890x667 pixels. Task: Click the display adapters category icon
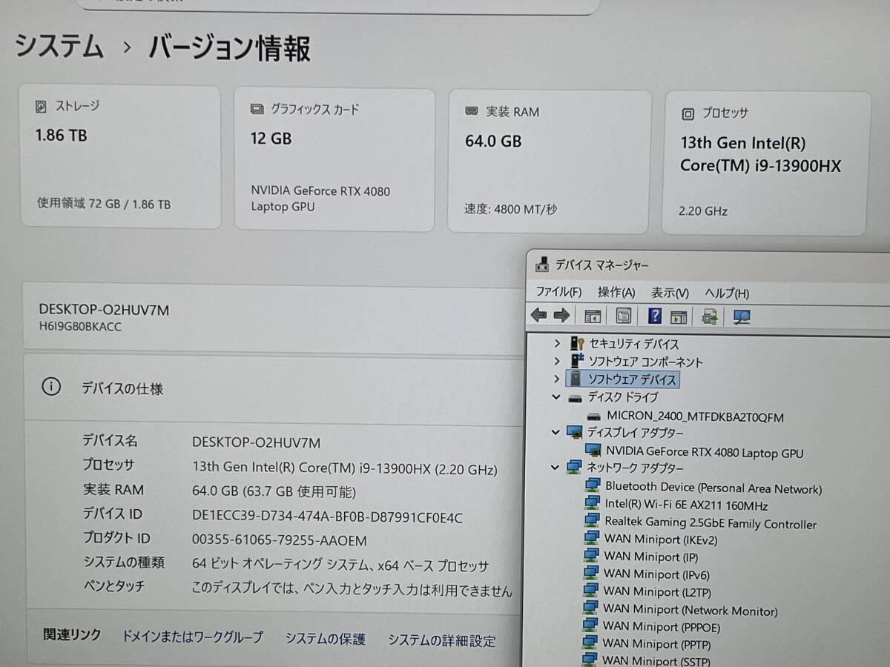tap(575, 432)
